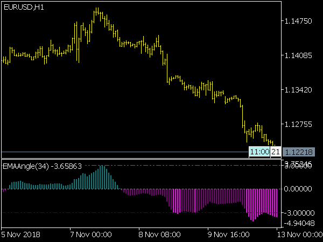Screen dimensions: 323x242
Task: Select the 1.13420 price axis label
Action: tap(298, 90)
